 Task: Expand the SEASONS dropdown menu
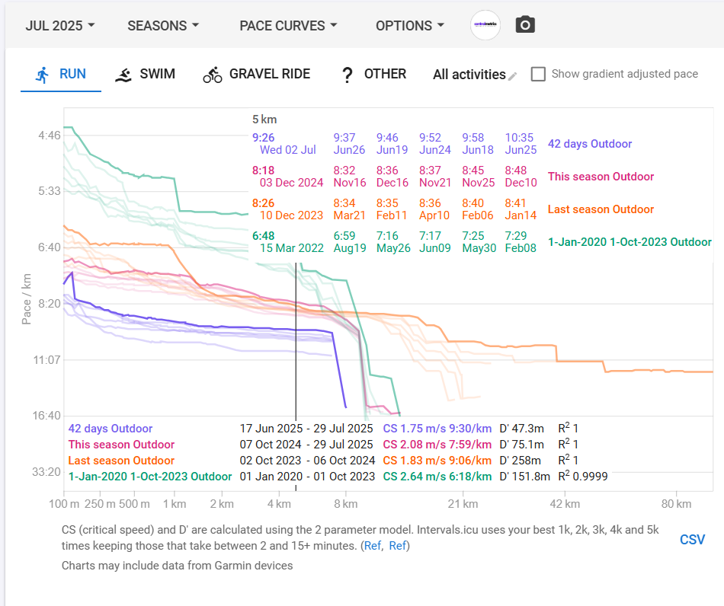[163, 25]
